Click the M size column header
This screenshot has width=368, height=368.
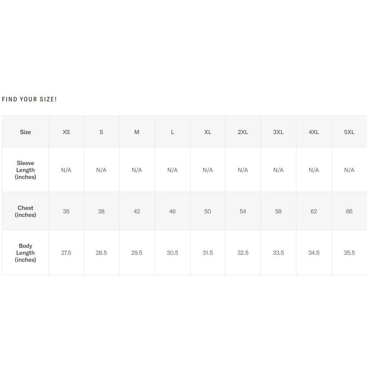tap(137, 132)
